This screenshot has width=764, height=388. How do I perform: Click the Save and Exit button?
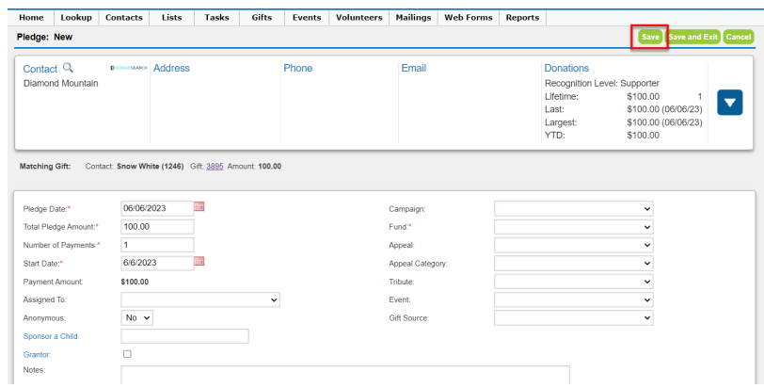tap(692, 37)
